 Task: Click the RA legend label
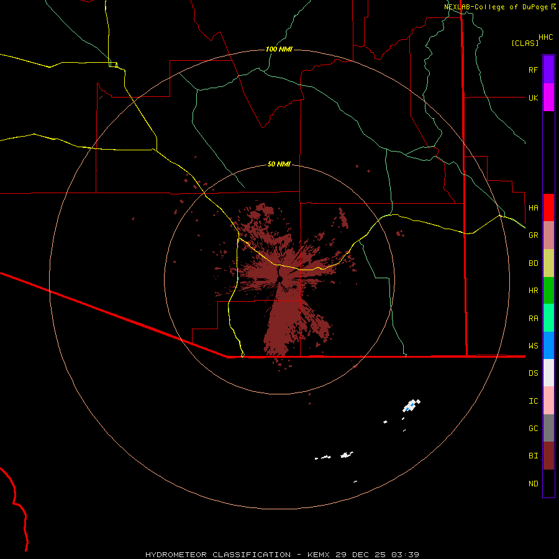[533, 318]
